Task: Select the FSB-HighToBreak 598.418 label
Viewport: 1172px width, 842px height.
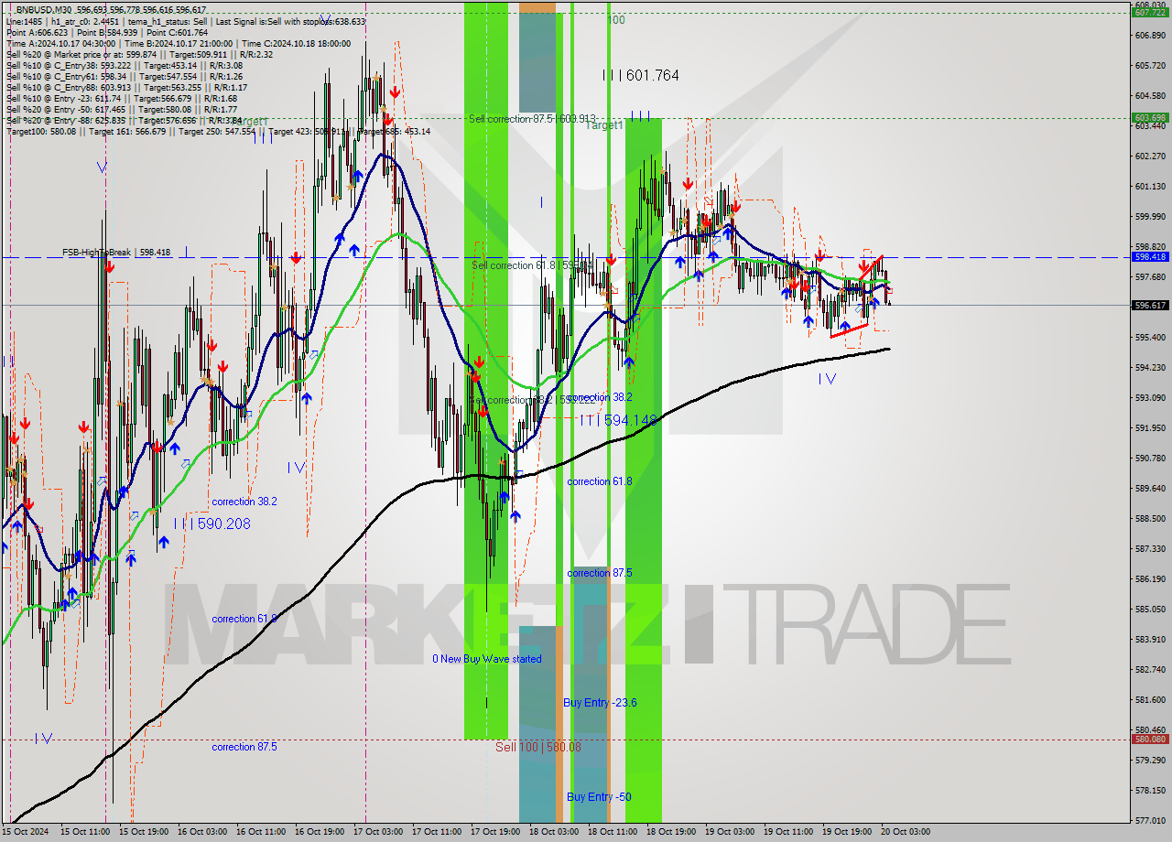Action: click(x=116, y=253)
